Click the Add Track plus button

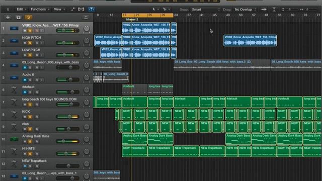8,18
